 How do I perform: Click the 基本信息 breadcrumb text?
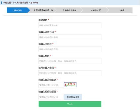[x=34, y=3]
